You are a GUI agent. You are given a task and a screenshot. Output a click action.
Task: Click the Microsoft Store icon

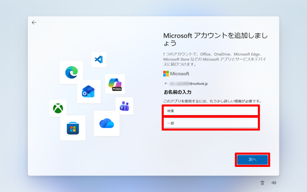click(73, 128)
